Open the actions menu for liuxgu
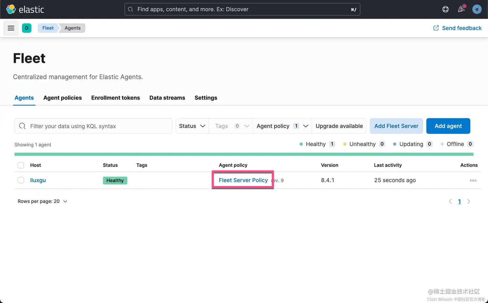Image resolution: width=488 pixels, height=303 pixels. click(x=473, y=181)
